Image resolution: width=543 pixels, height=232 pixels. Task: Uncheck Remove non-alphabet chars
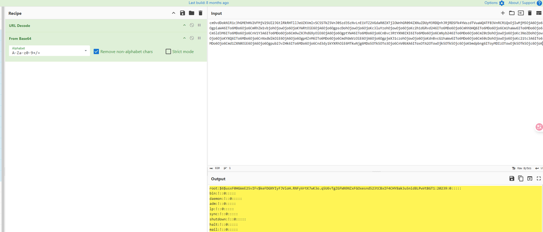96,51
